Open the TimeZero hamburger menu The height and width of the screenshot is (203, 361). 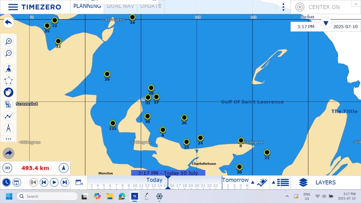pos(13,7)
